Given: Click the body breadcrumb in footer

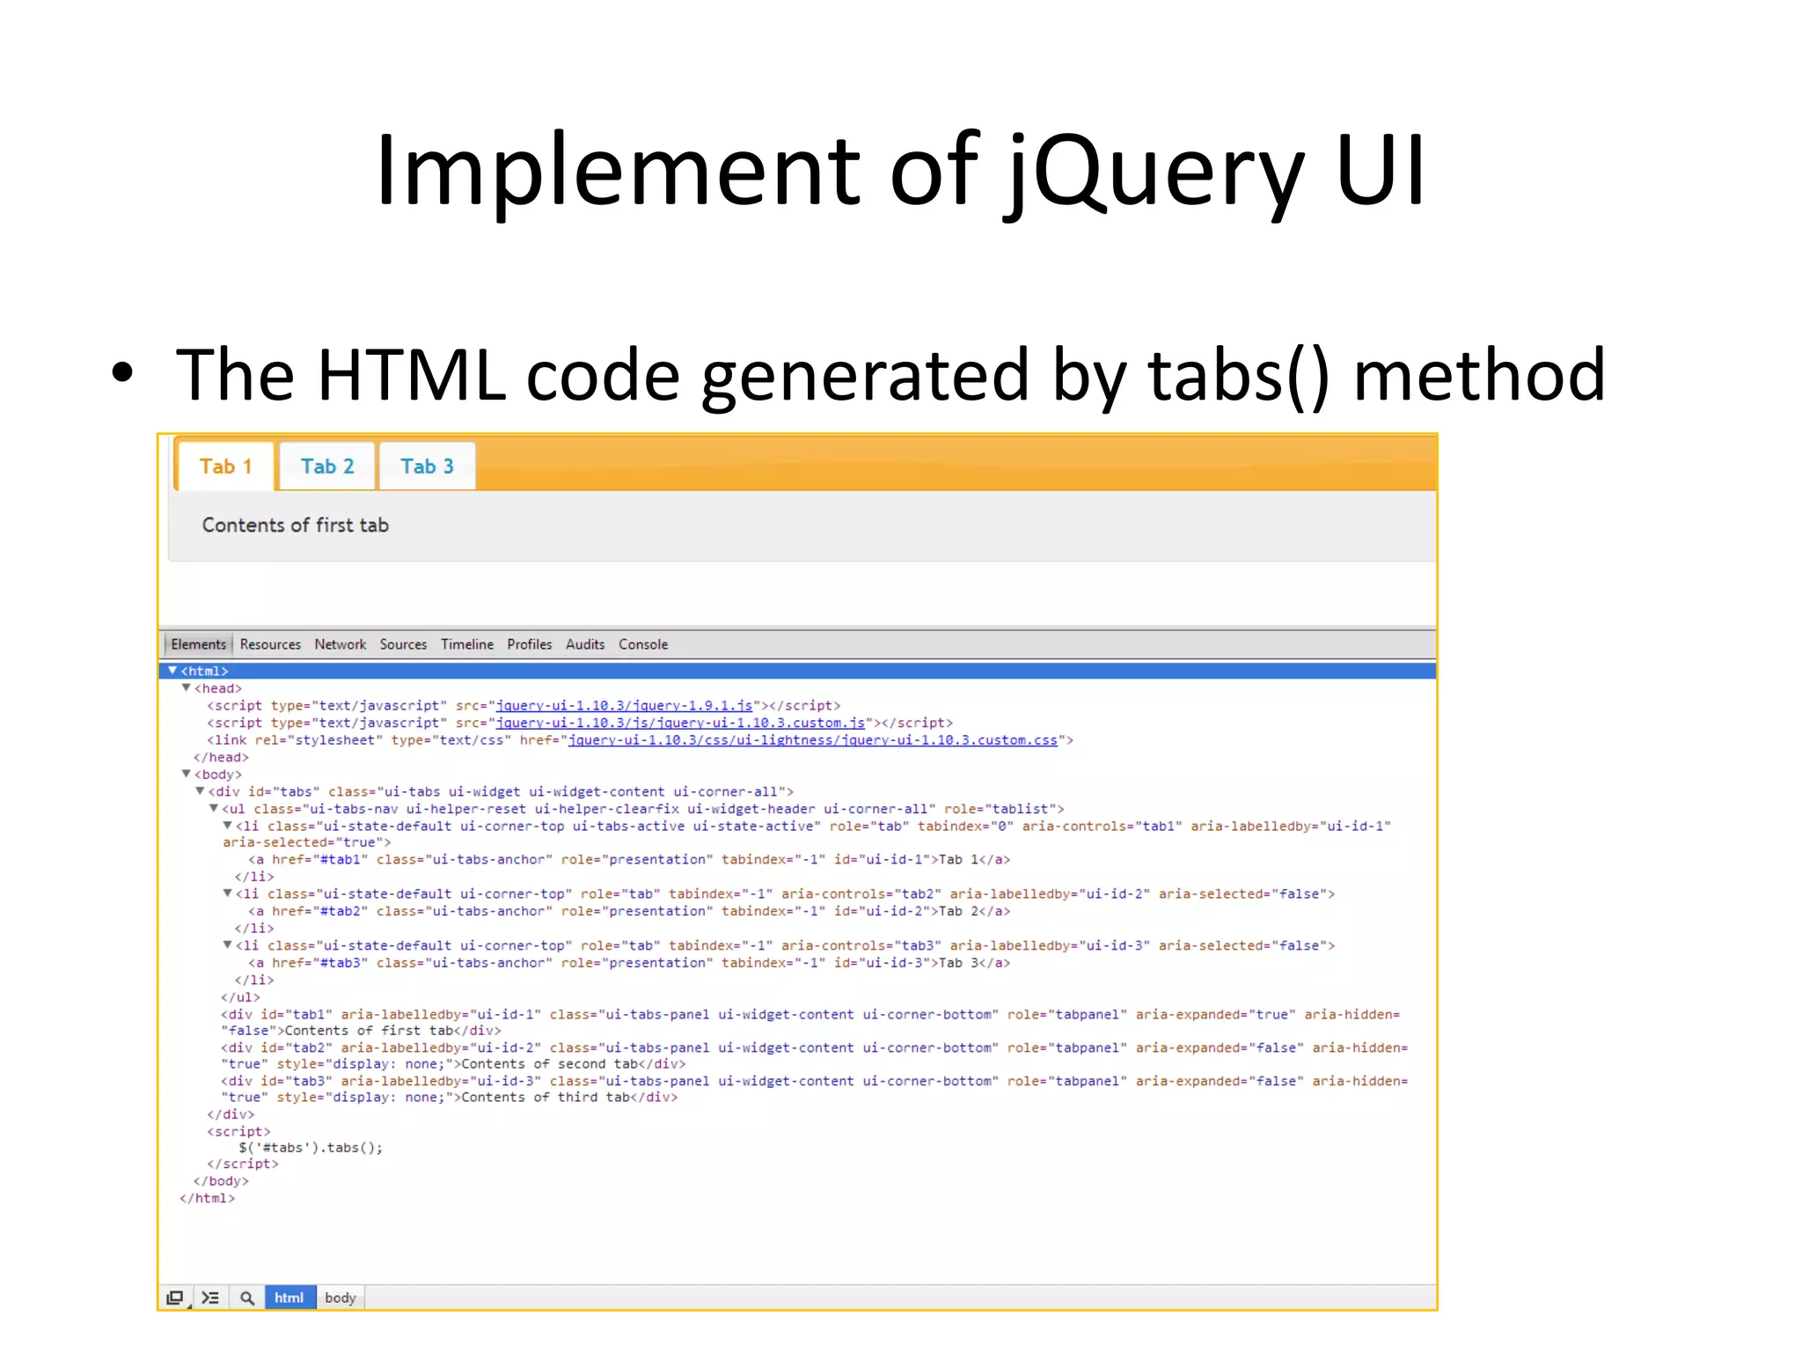Looking at the screenshot, I should pos(340,1297).
